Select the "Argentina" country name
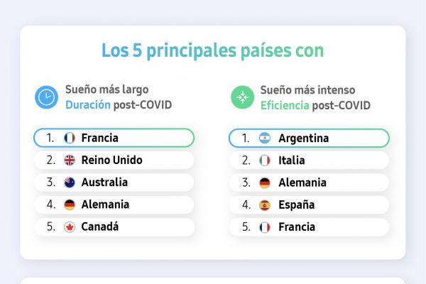 pos(303,138)
